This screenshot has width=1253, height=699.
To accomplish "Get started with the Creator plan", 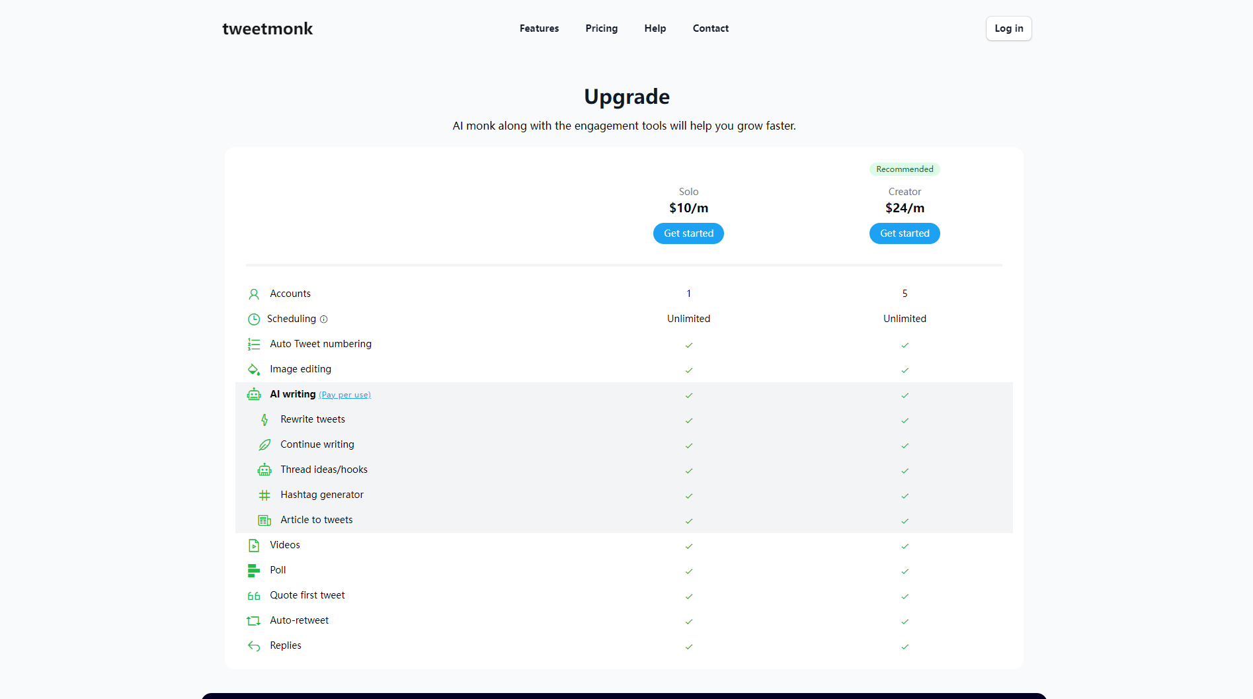I will point(905,233).
